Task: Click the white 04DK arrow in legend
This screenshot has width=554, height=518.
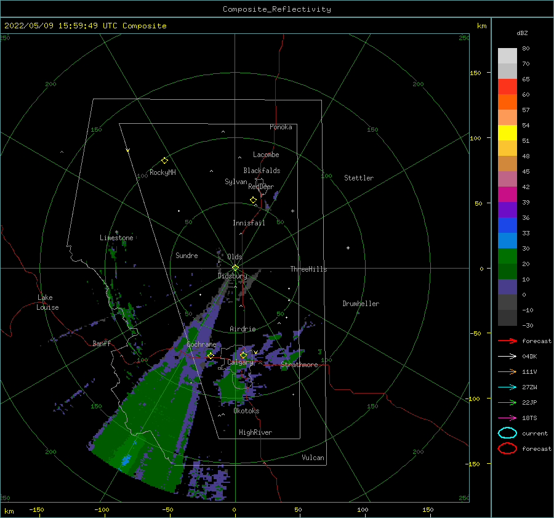Action: [507, 357]
